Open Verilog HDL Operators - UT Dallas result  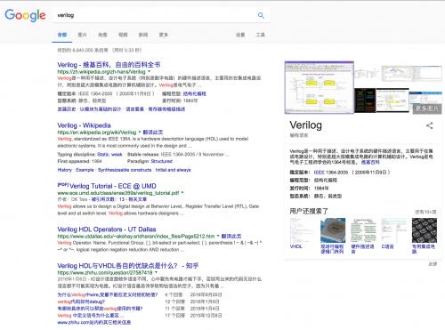(107, 229)
